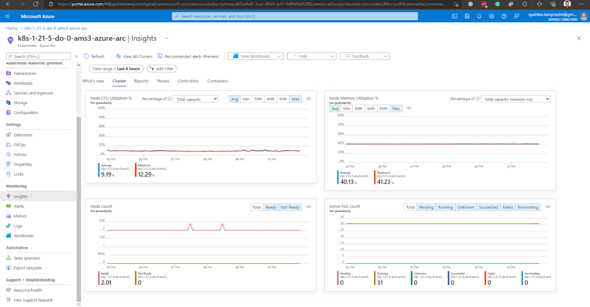Click the Storage sidebar icon
Screen dimensions: 590x307
click(x=9, y=103)
